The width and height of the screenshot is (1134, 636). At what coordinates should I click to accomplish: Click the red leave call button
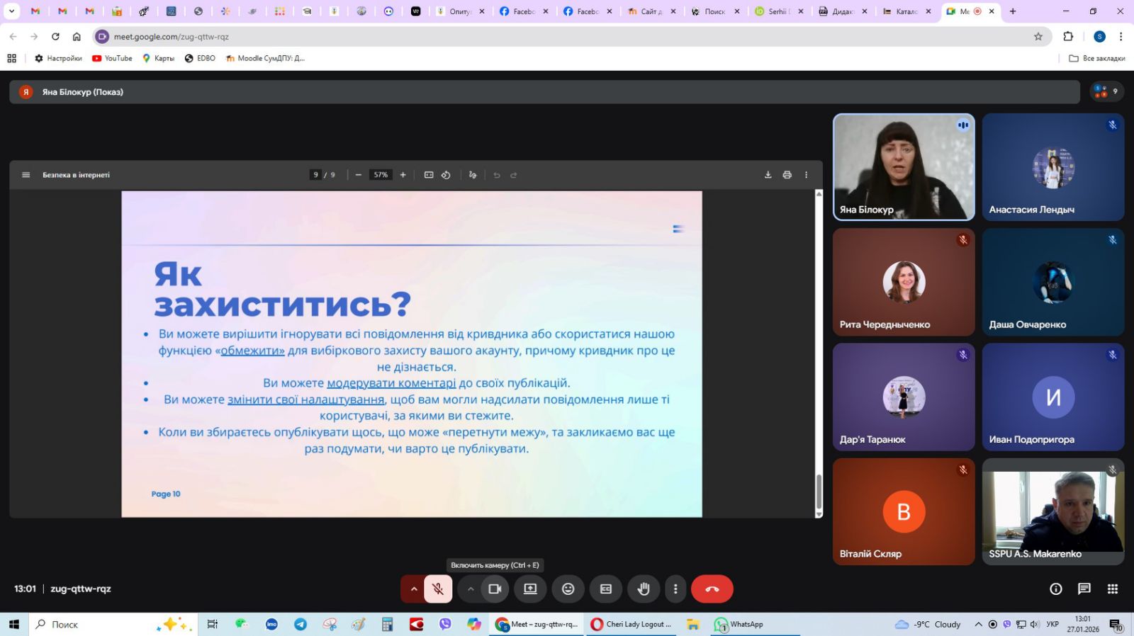click(x=712, y=589)
